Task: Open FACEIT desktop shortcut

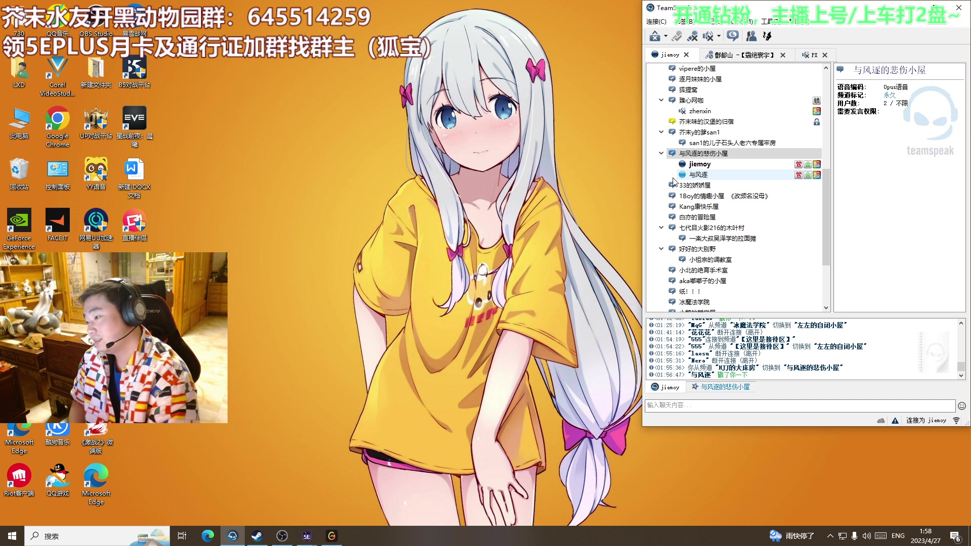Action: (x=58, y=224)
